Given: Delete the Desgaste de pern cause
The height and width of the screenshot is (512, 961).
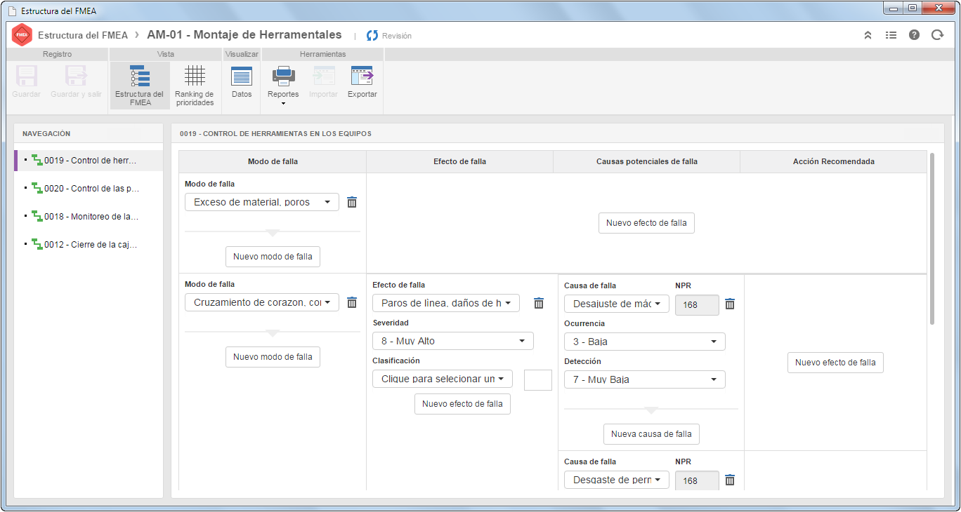Looking at the screenshot, I should click(730, 480).
